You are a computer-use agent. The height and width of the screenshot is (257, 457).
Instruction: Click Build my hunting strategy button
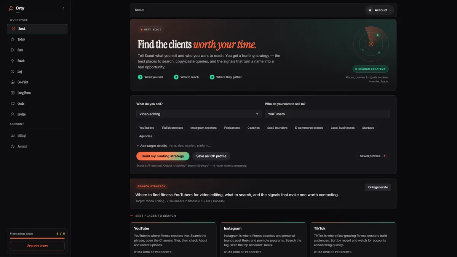tap(163, 156)
